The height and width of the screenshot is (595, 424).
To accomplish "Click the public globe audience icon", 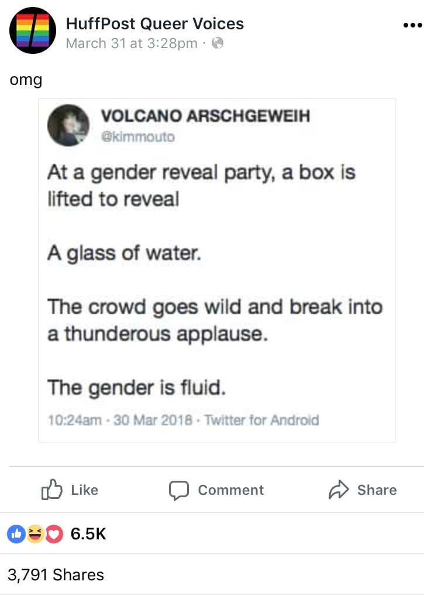I will tap(218, 43).
